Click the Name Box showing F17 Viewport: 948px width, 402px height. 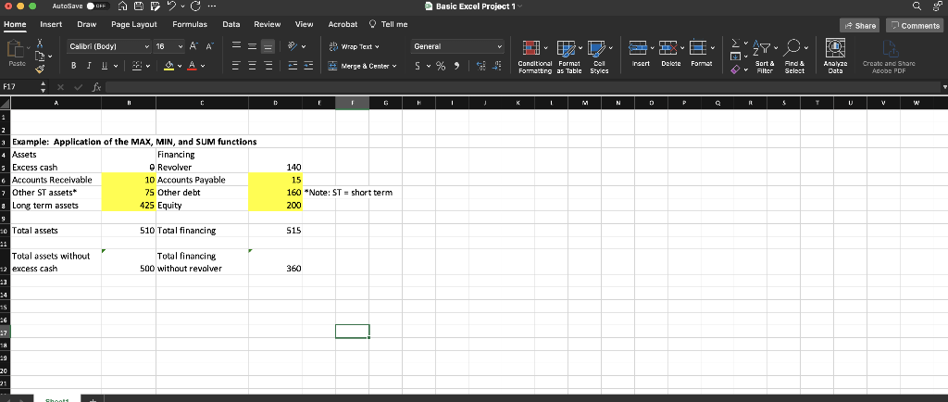[x=19, y=87]
